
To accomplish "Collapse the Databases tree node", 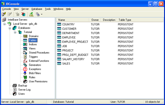I will click(10, 28).
